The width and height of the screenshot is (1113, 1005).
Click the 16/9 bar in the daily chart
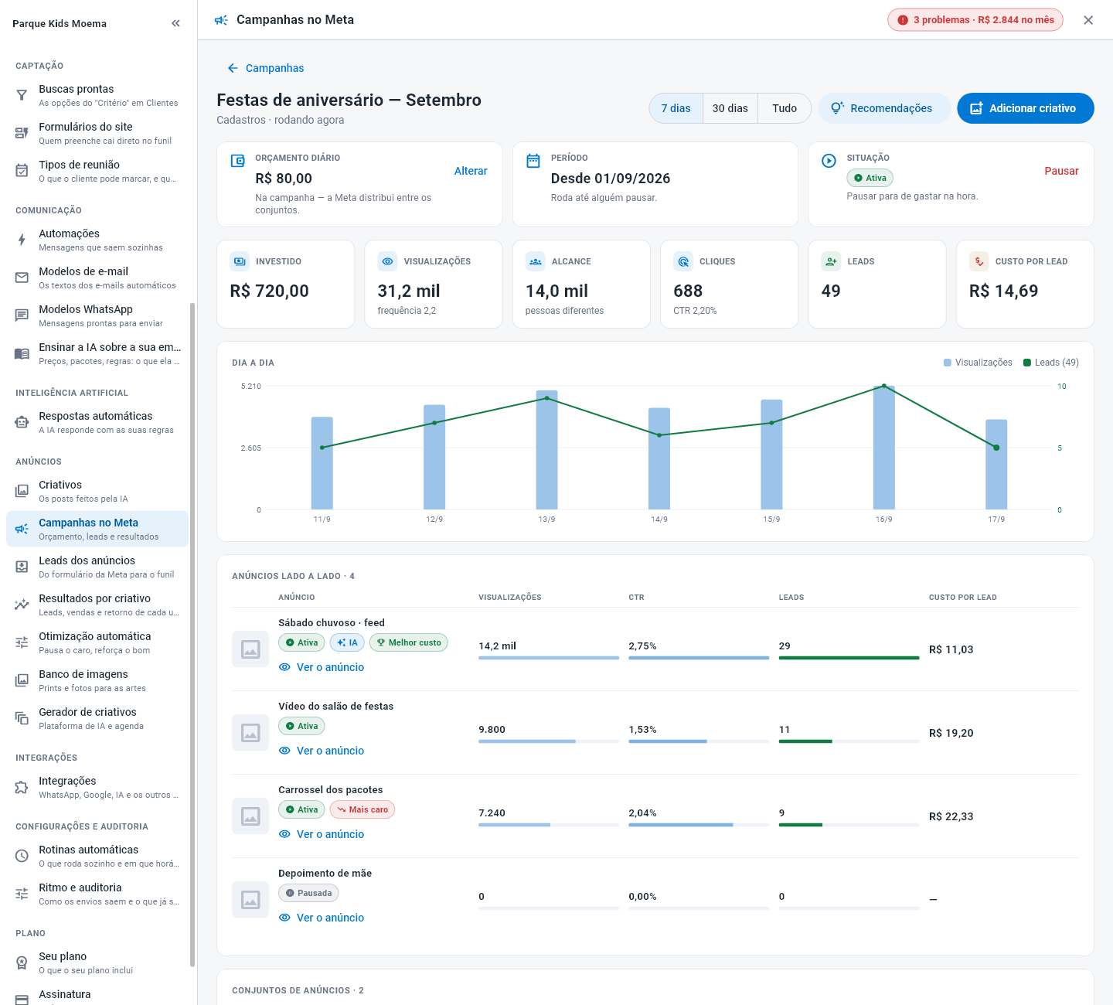pyautogui.click(x=884, y=448)
